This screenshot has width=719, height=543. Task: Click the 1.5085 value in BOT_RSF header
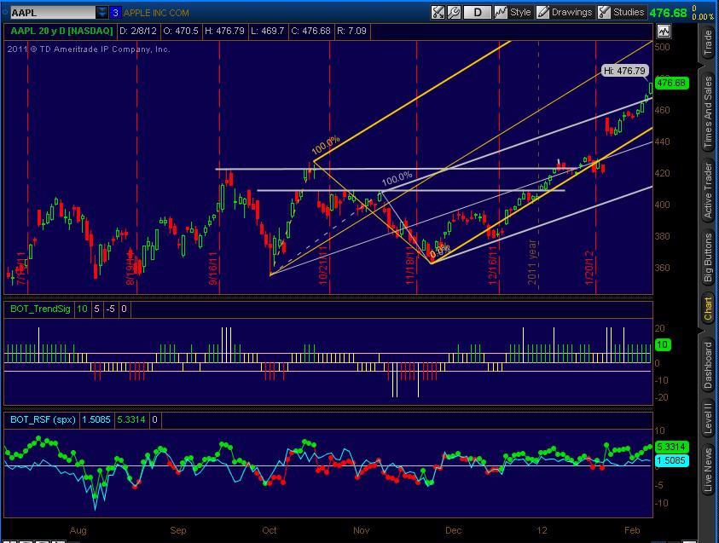click(x=96, y=419)
